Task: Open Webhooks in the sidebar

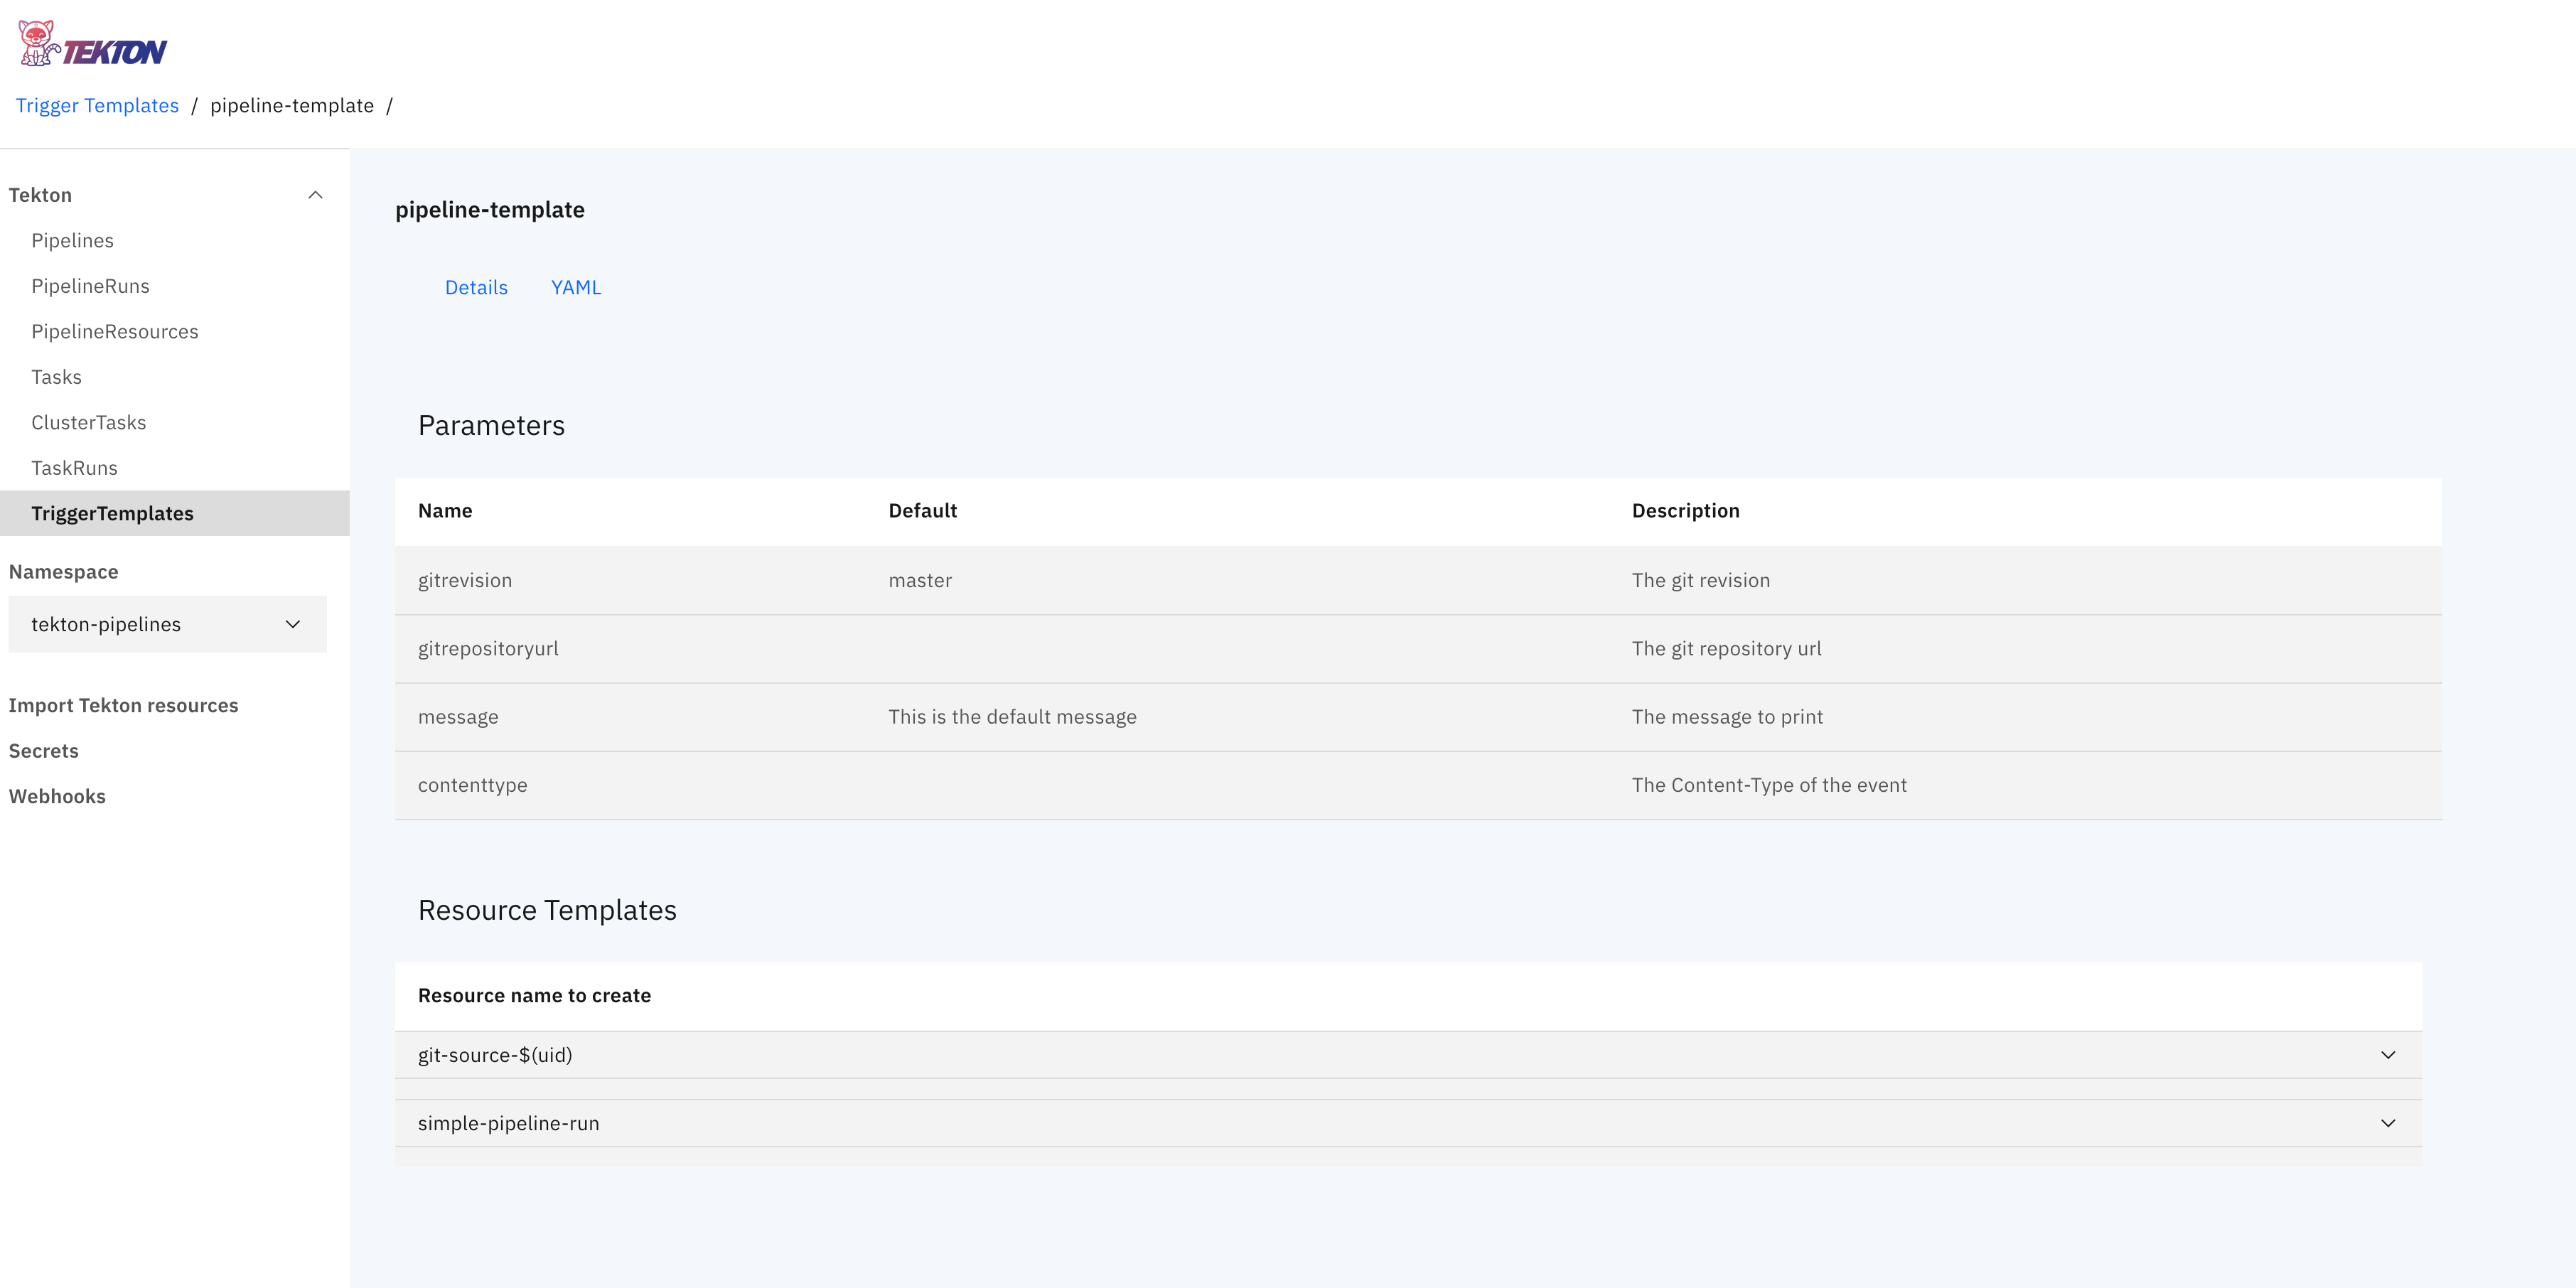Action: 57,796
